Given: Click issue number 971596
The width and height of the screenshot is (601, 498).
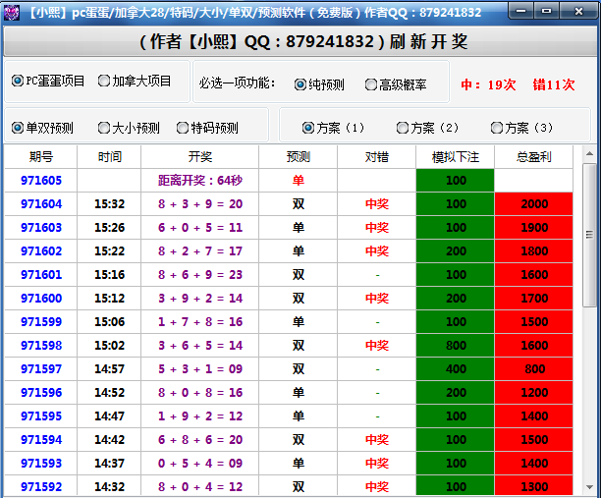Looking at the screenshot, I should tap(41, 393).
